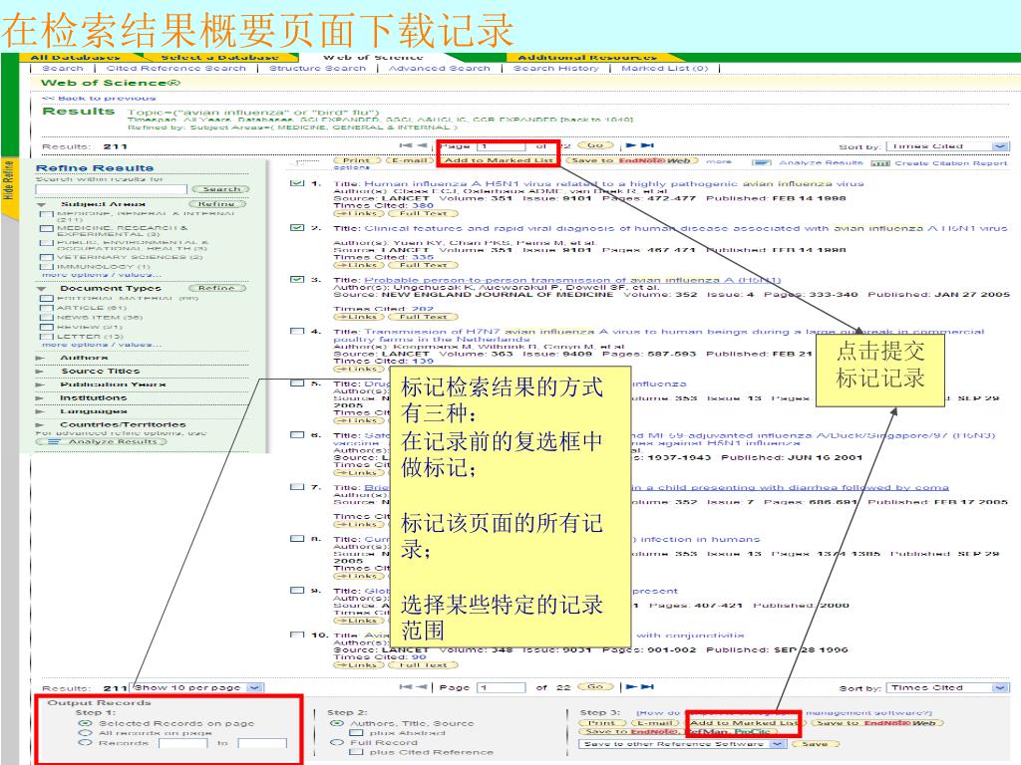Click upper Save to EndNote Web button
Image resolution: width=1021 pixels, height=765 pixels.
tap(631, 160)
